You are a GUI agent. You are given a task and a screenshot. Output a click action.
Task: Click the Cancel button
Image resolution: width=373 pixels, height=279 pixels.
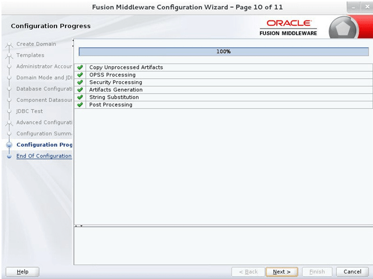point(352,272)
